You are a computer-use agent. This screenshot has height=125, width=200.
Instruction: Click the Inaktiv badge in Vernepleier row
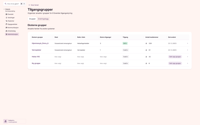(126, 50)
